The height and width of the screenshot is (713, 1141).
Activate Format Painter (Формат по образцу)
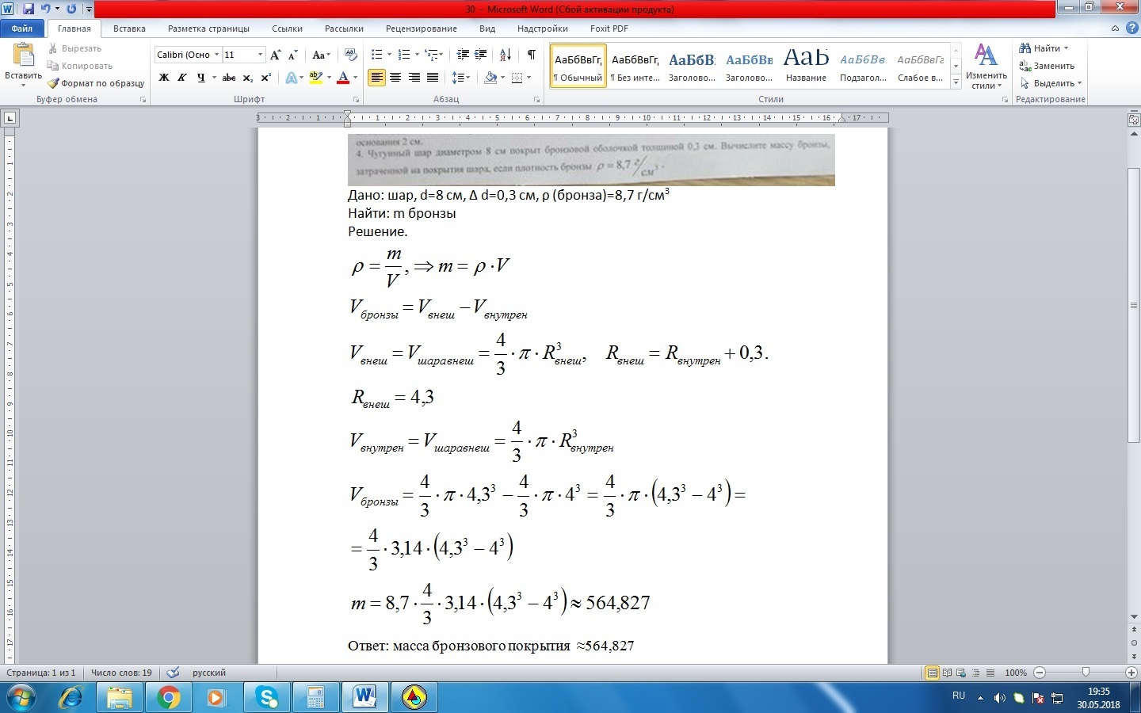[x=96, y=83]
